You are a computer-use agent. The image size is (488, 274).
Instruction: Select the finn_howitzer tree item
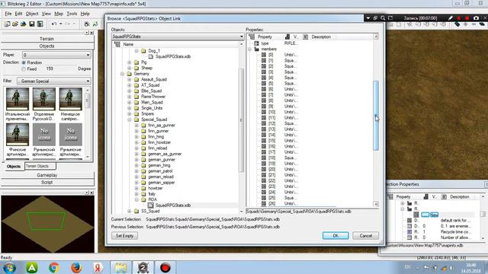[x=159, y=142]
